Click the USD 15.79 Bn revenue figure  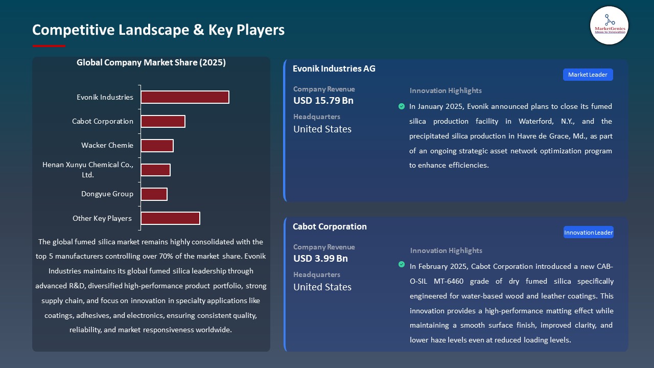(323, 101)
